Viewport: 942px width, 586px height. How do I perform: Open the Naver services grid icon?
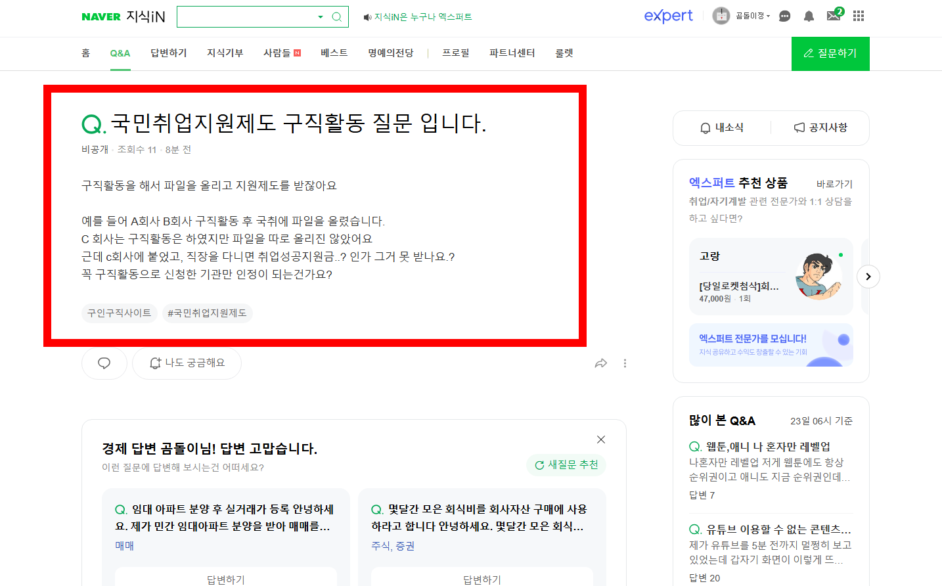click(x=859, y=16)
